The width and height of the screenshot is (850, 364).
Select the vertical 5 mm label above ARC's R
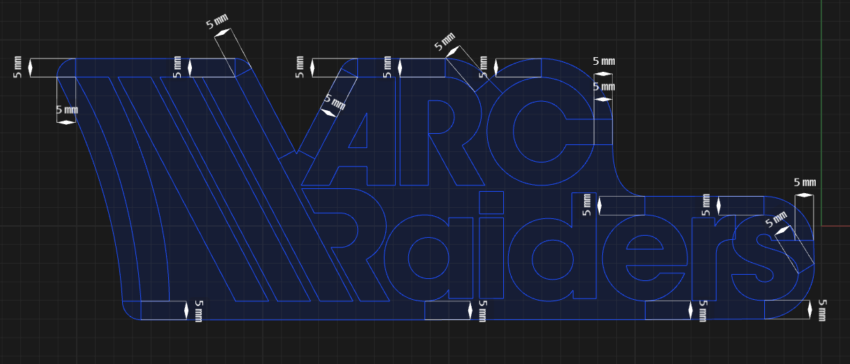pos(388,67)
